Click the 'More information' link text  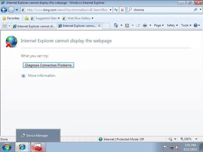(x=42, y=75)
